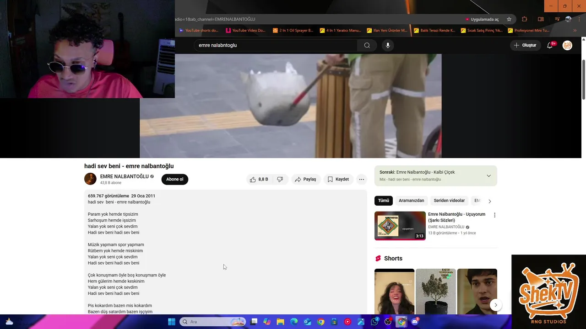This screenshot has width=586, height=329.
Task: Select the Seriden videolar filter chip
Action: tap(449, 201)
